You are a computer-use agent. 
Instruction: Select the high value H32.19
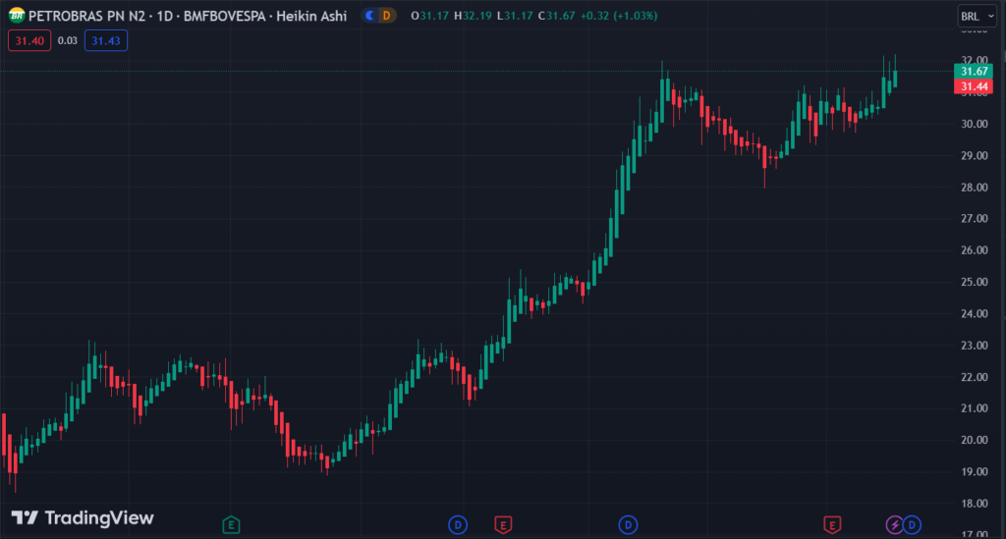tap(473, 16)
